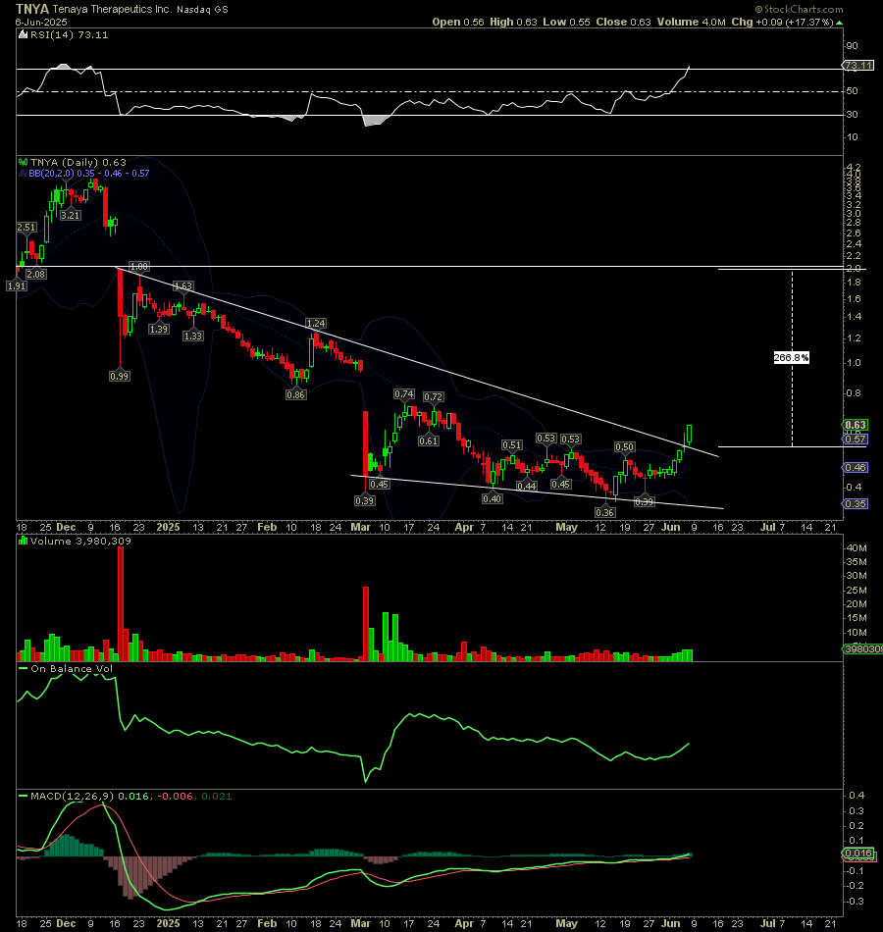Click the Volume 4.0M header value

coord(691,22)
